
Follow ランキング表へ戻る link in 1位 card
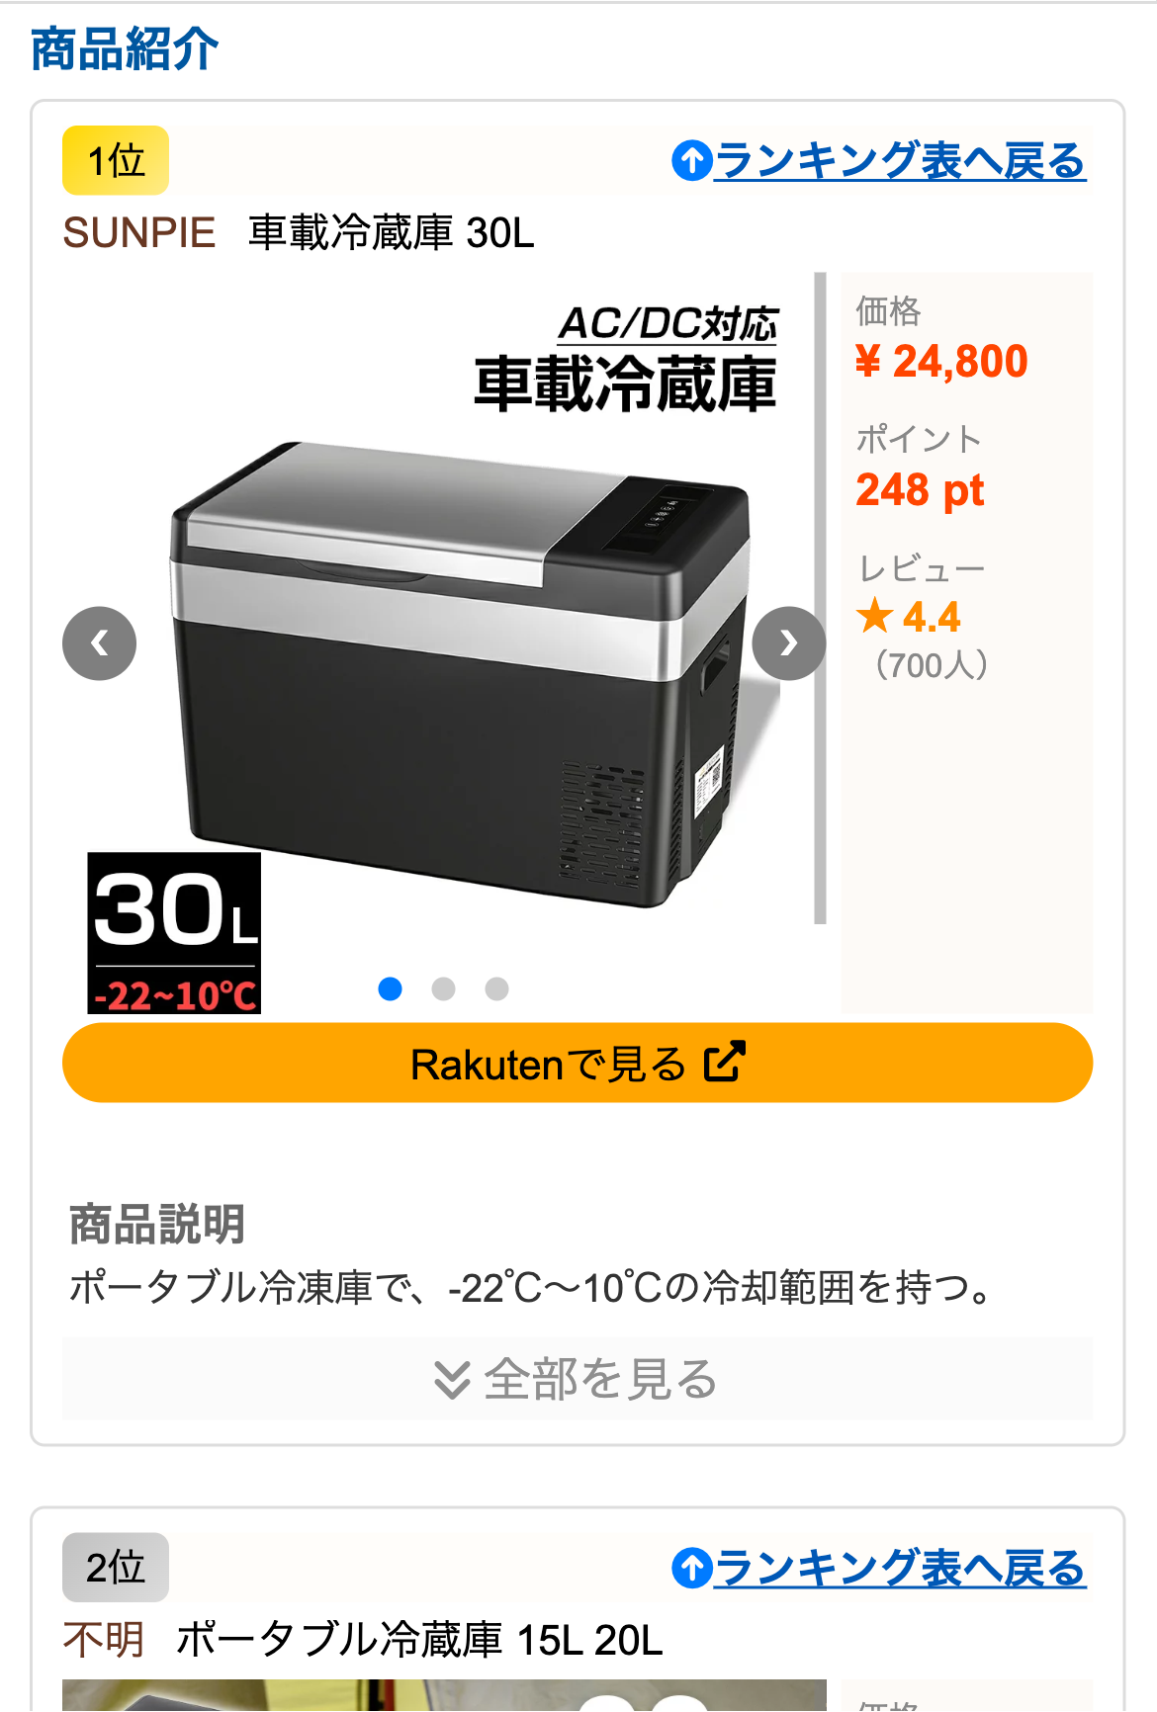coord(900,160)
